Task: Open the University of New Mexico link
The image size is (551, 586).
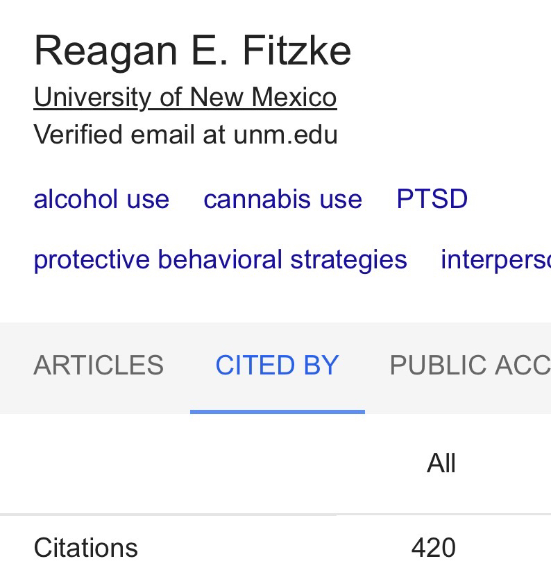Action: click(x=185, y=97)
